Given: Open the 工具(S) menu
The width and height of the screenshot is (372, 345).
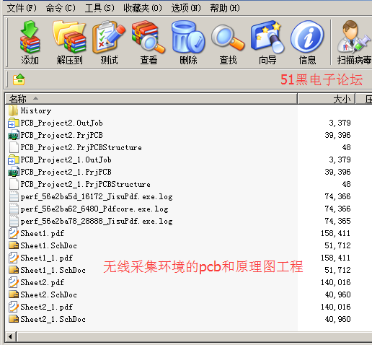Looking at the screenshot, I should click(99, 8).
